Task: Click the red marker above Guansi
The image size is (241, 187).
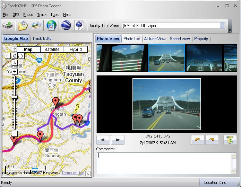Action: pos(40,136)
